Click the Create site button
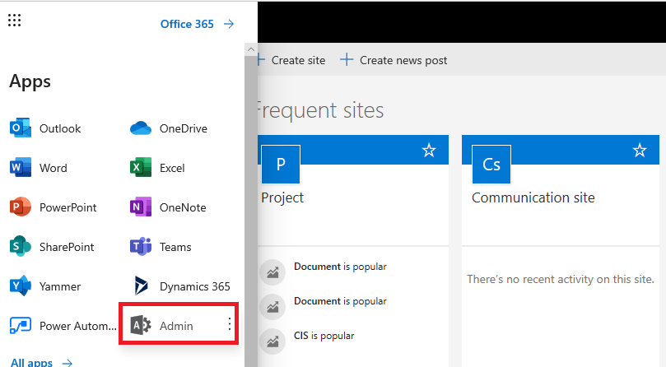 [x=292, y=60]
